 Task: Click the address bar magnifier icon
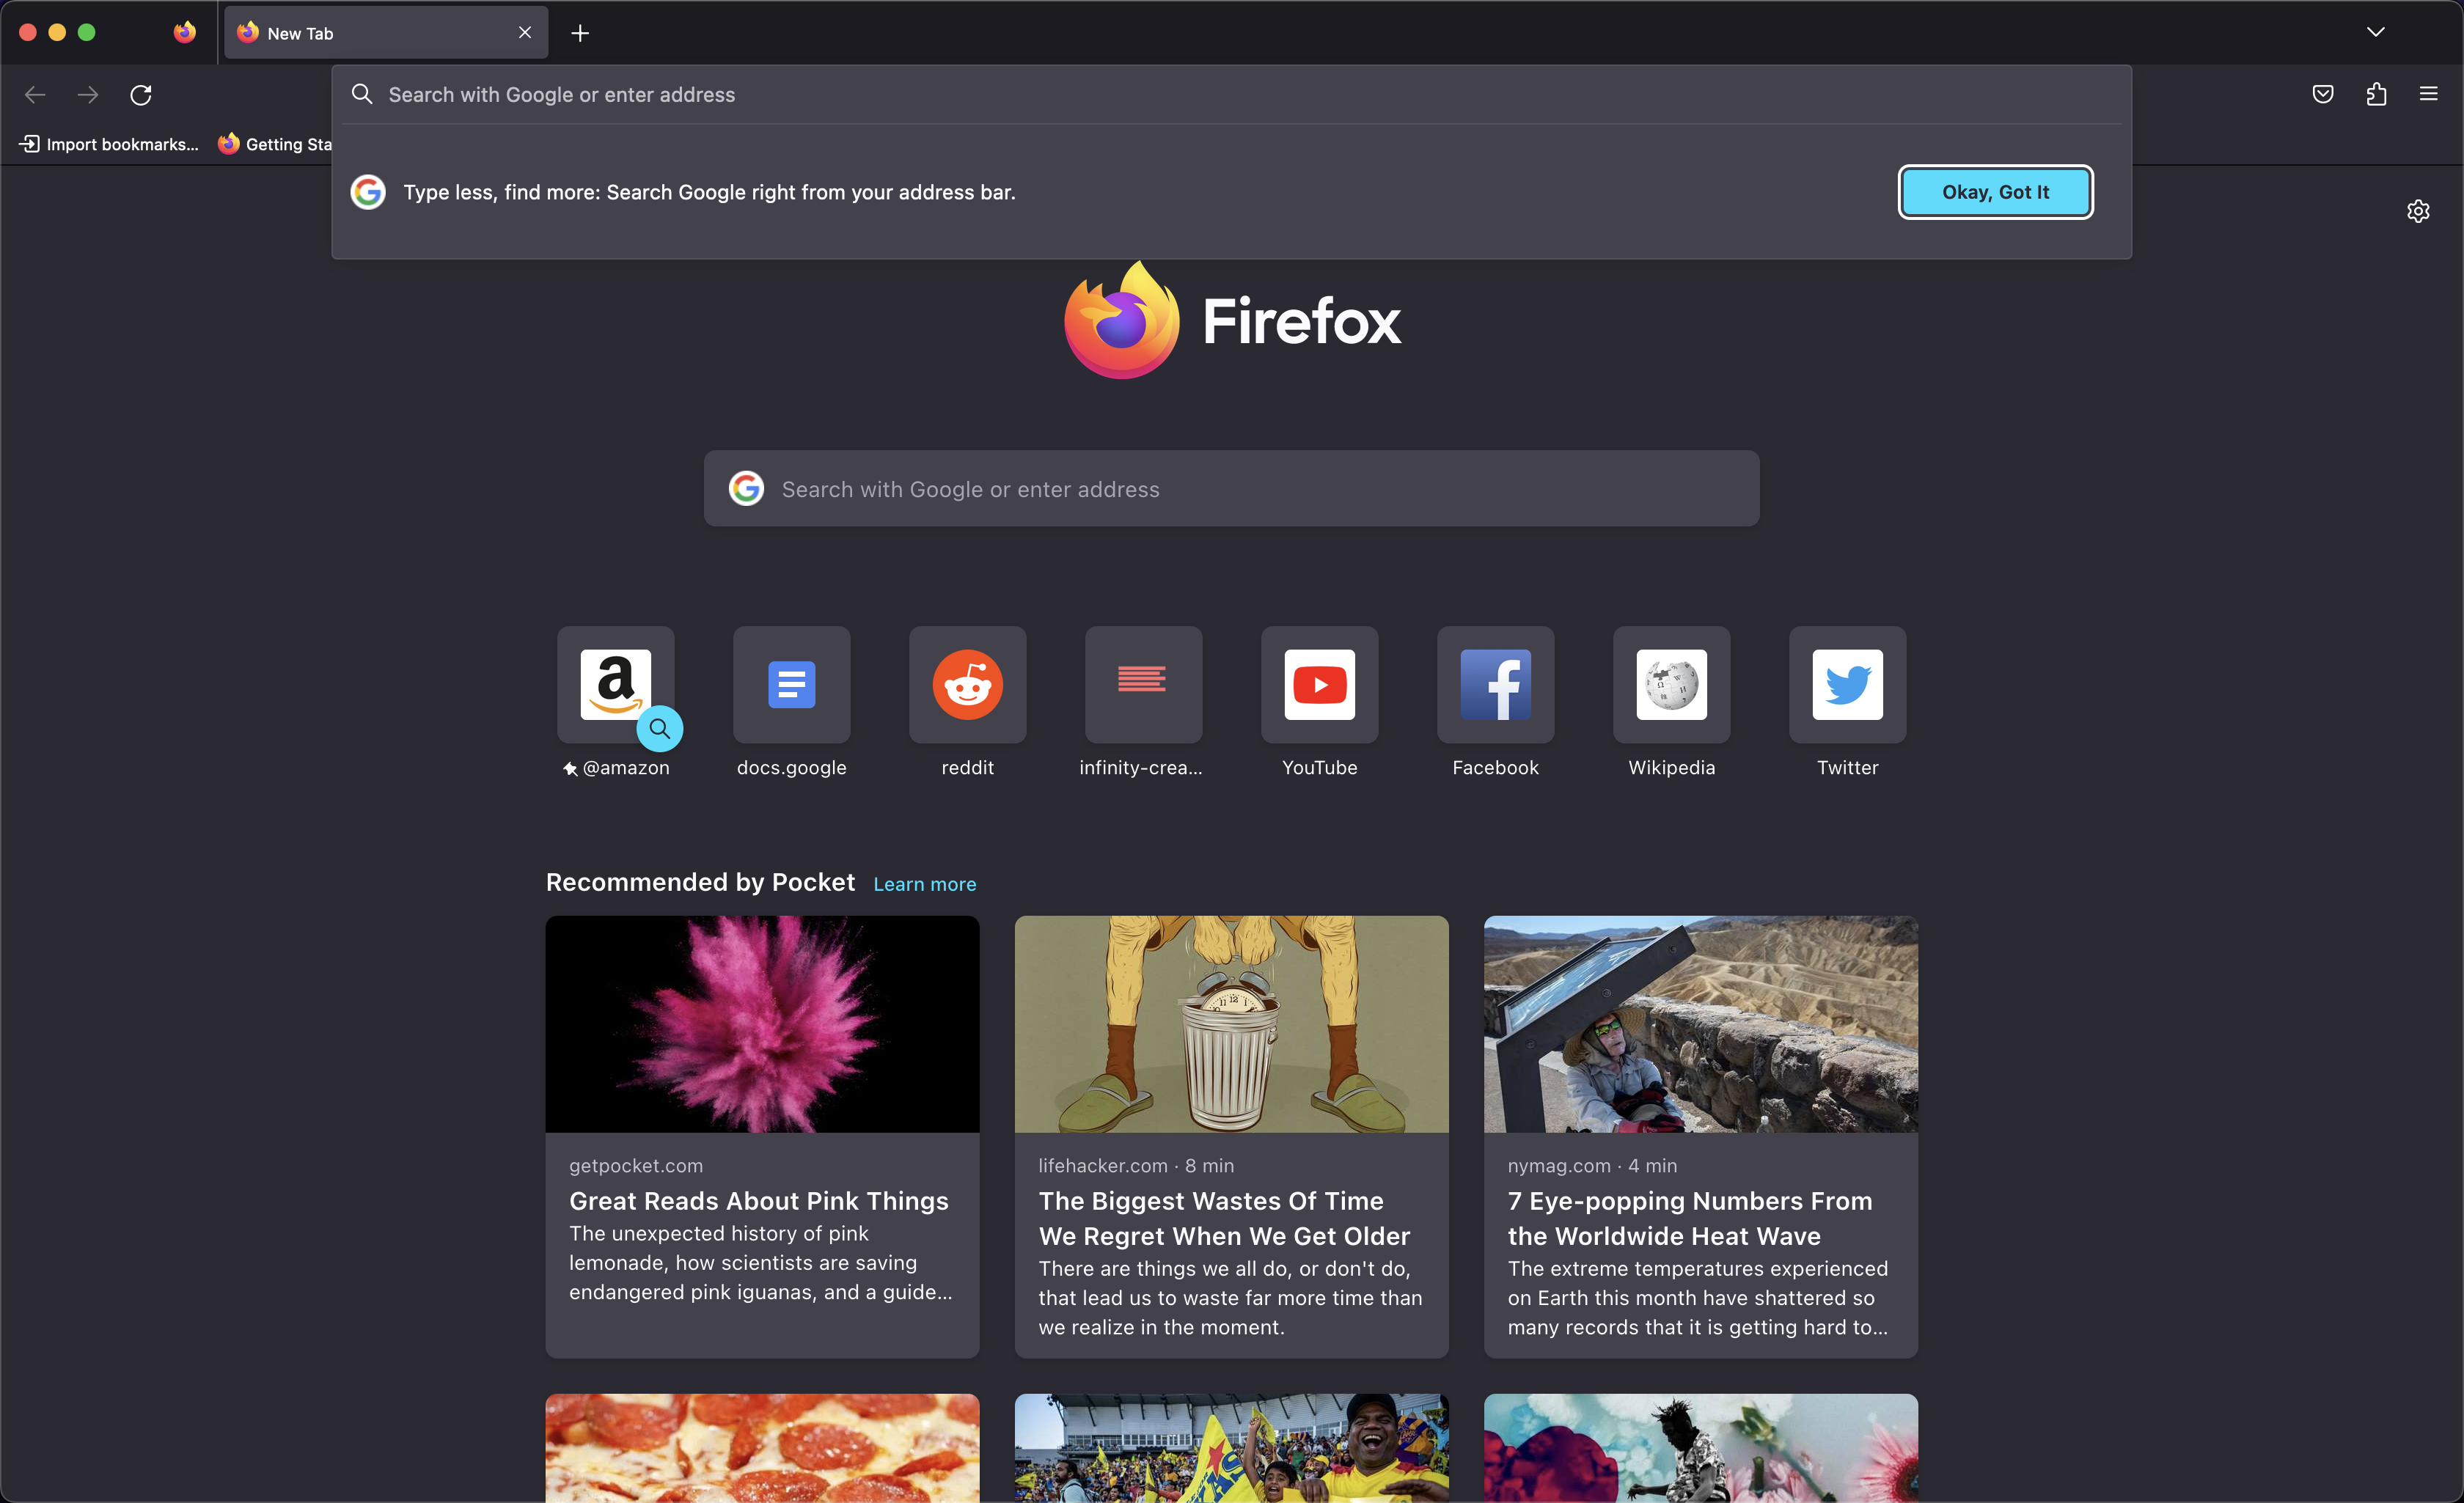[x=362, y=94]
